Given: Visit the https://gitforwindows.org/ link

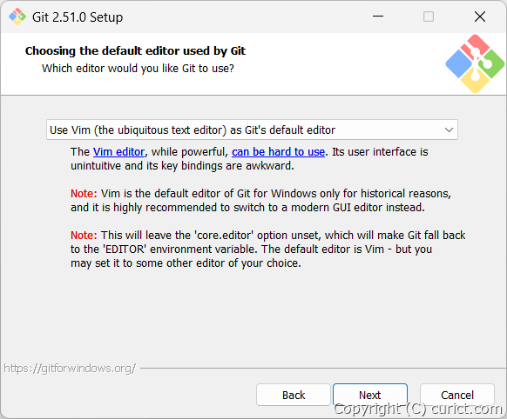Looking at the screenshot, I should click(70, 369).
